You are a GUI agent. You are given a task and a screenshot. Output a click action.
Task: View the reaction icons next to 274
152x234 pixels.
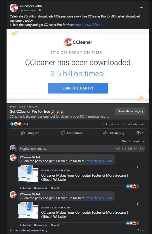pos(16,124)
